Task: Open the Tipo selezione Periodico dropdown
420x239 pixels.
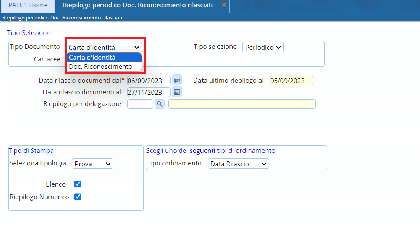Action: point(263,47)
